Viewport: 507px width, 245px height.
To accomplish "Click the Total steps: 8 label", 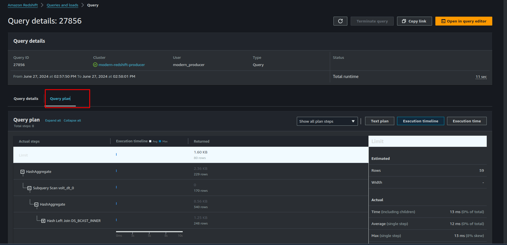I will click(x=24, y=126).
